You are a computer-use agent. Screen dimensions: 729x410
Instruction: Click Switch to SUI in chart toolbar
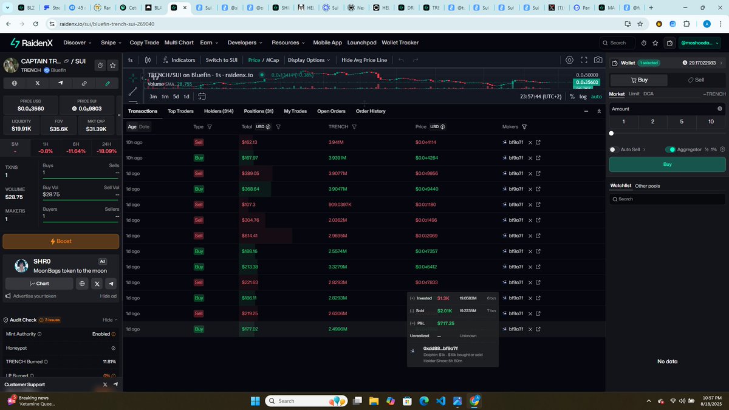pos(221,60)
